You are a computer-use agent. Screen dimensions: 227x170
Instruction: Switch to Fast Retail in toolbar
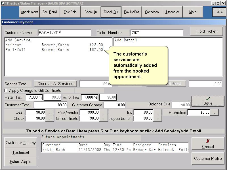tap(50, 12)
